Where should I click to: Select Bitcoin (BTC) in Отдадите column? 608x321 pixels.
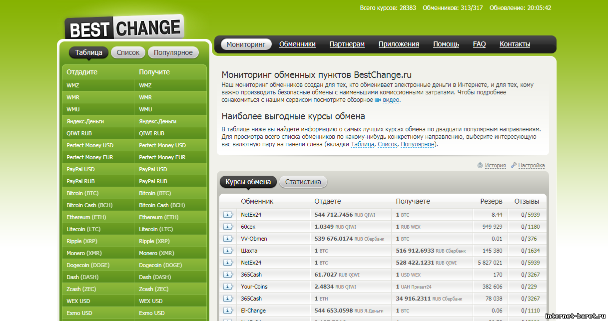[82, 193]
